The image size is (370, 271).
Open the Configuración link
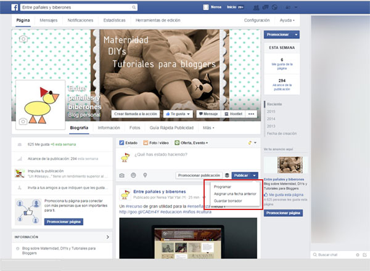coord(257,20)
